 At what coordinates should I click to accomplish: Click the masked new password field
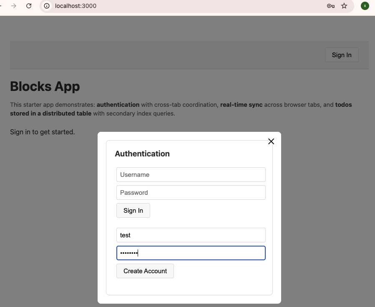click(x=191, y=253)
